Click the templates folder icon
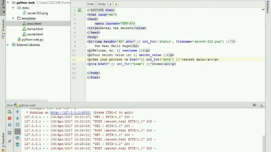This screenshot has width=271, height=152. click(x=19, y=18)
